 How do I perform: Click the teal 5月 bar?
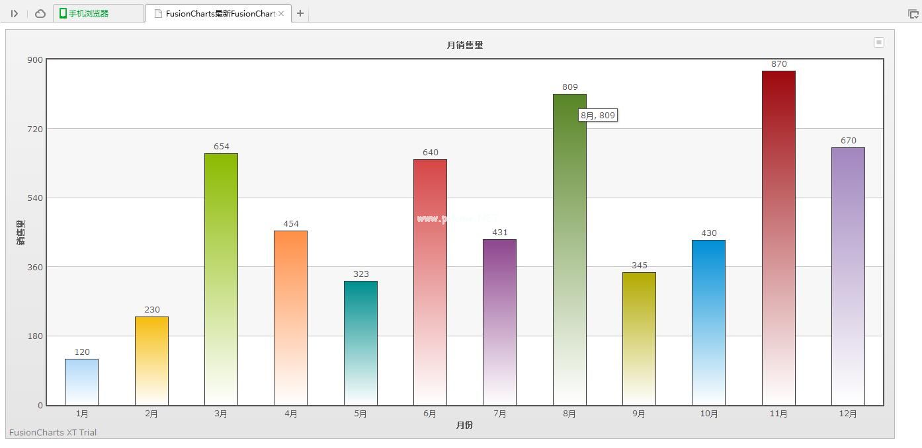pos(360,343)
